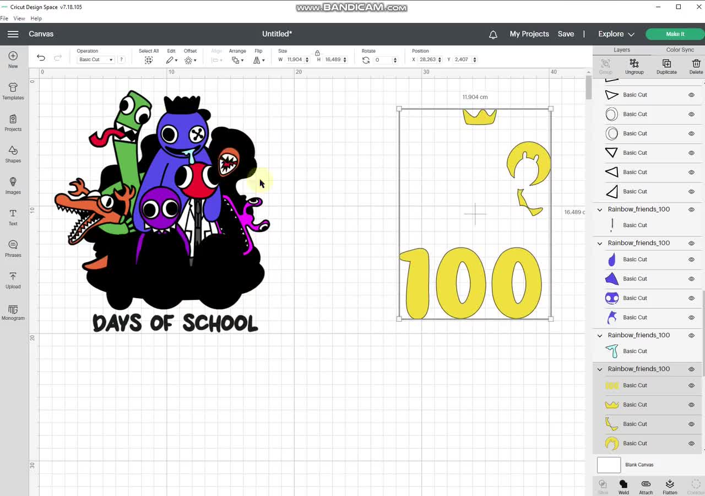Click the Untitled* project title

277,34
